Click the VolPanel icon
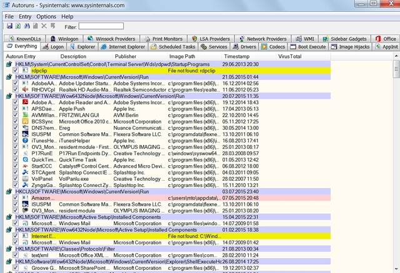The image size is (400, 273). 25,179
